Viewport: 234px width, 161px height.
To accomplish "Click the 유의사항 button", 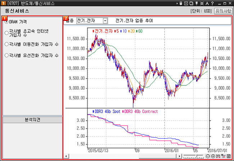I will [223, 11].
